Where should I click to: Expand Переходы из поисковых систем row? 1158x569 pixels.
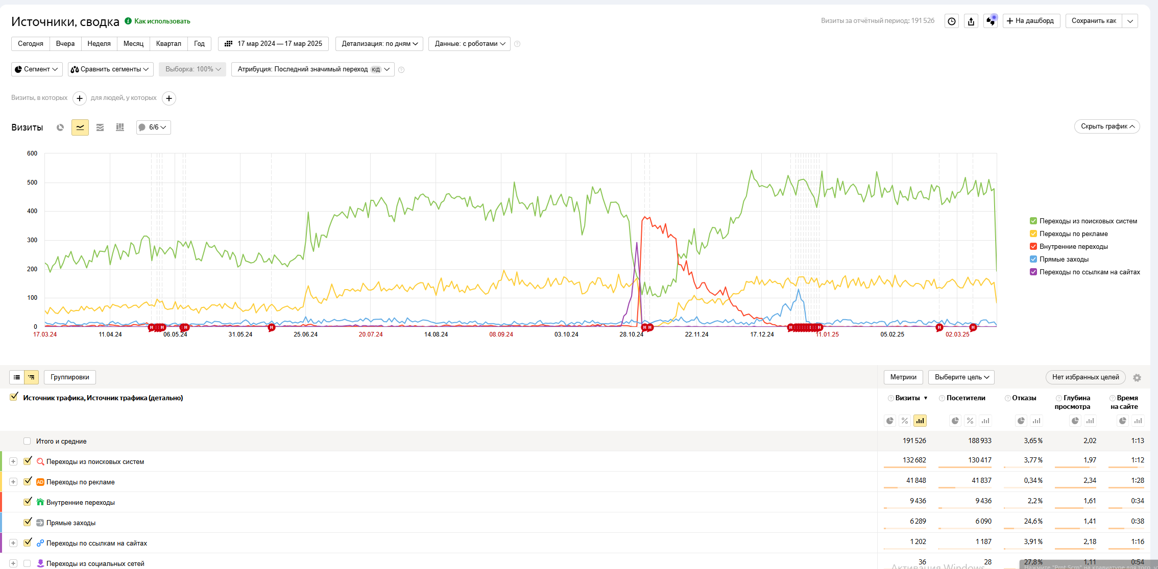pos(13,461)
